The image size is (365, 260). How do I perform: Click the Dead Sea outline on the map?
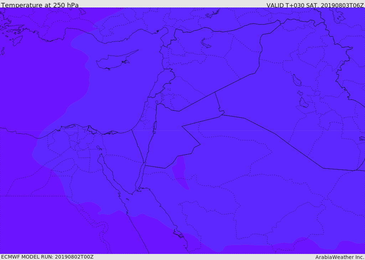tap(154, 127)
